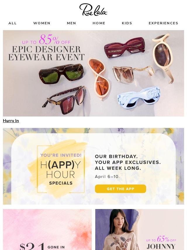The width and height of the screenshot is (187, 250).
Task: Select EXPERIENCES in the navigation
Action: (x=163, y=23)
